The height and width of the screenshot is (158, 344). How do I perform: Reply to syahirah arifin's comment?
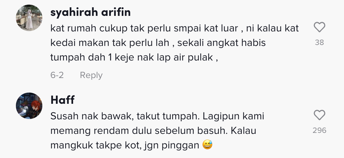click(x=91, y=75)
